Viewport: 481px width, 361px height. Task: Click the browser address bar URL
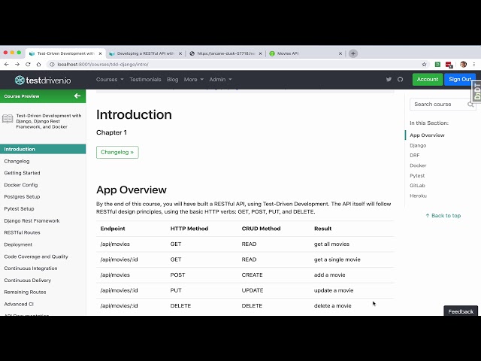pos(103,64)
